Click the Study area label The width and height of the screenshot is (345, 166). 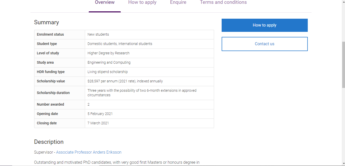tap(45, 63)
